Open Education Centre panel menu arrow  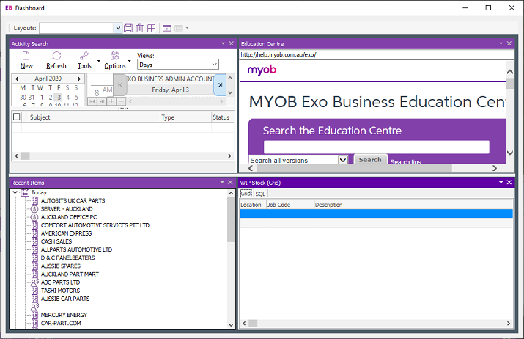click(x=501, y=43)
